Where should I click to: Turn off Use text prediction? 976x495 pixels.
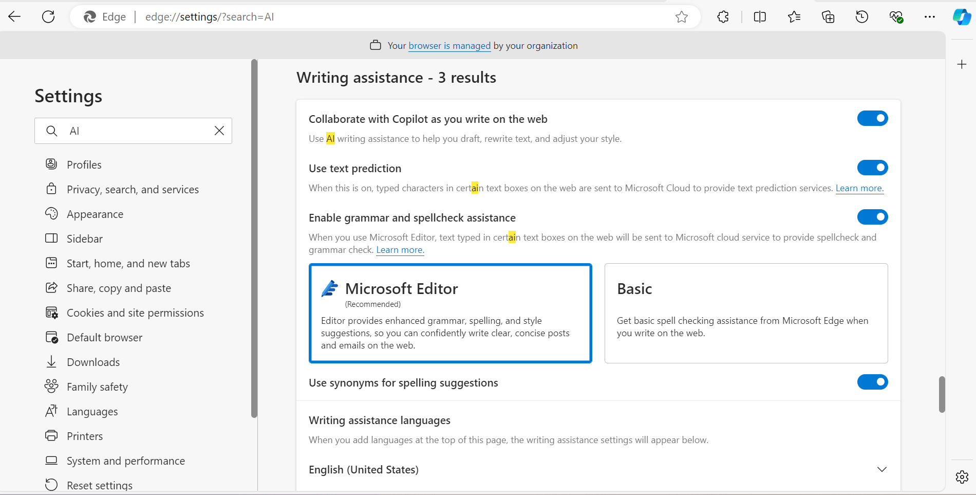[872, 168]
